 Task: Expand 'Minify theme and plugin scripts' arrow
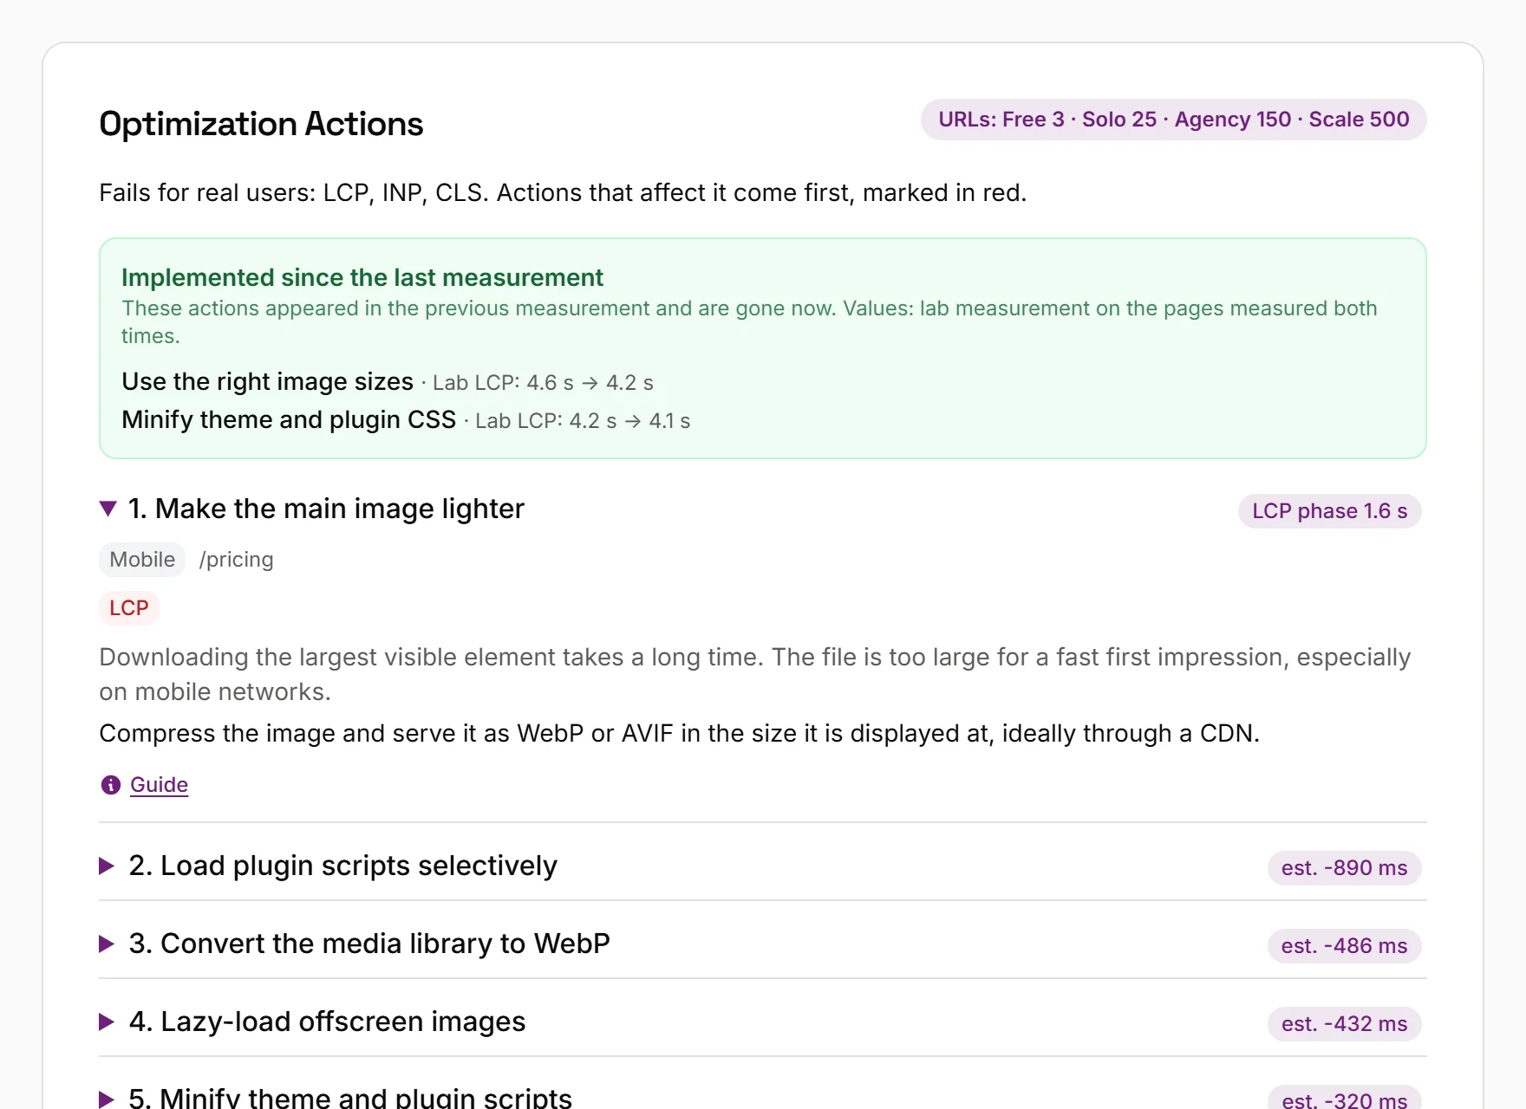pyautogui.click(x=107, y=1099)
